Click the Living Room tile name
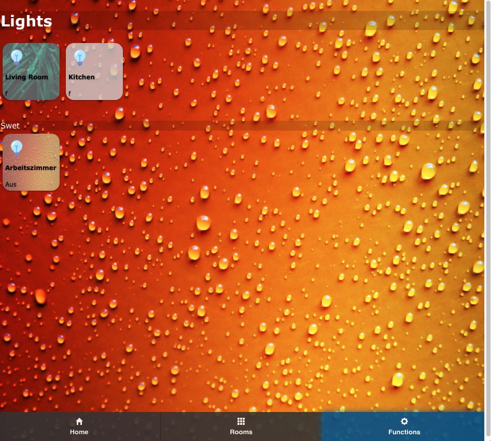The width and height of the screenshot is (491, 441). (x=26, y=77)
